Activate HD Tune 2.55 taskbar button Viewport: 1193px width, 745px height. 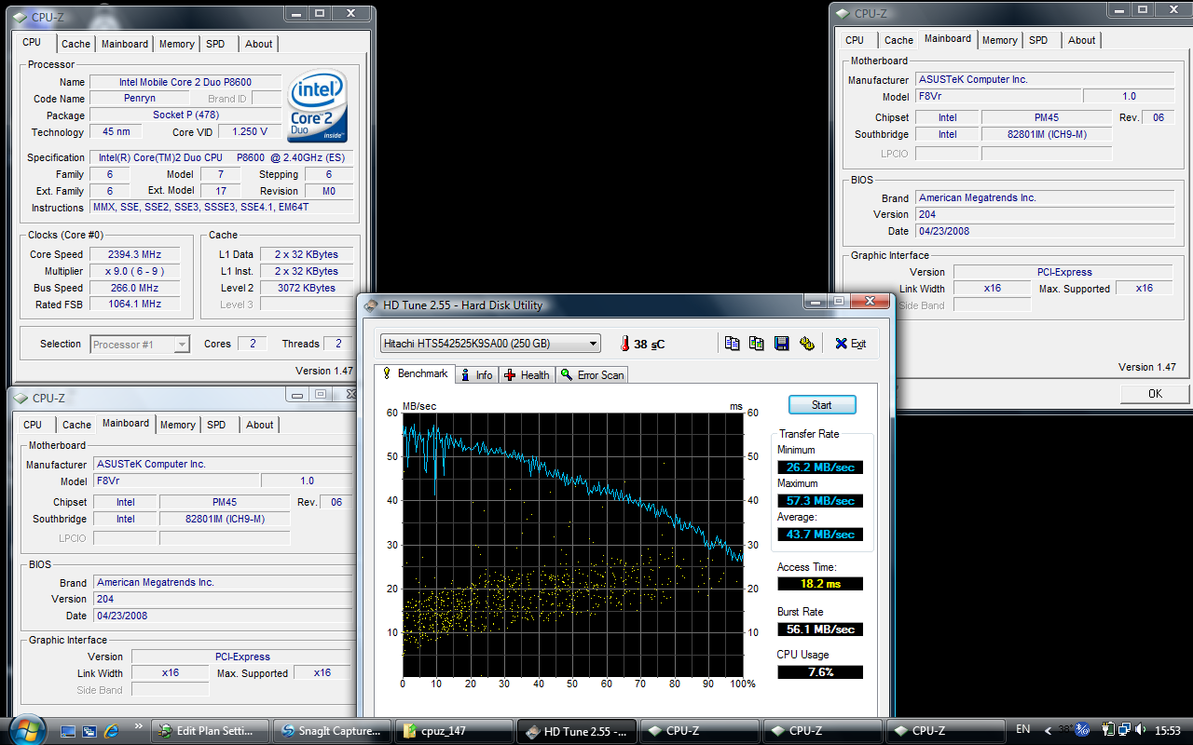point(577,731)
